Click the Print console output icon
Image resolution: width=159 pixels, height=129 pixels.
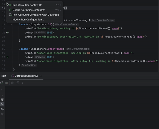point(2,109)
